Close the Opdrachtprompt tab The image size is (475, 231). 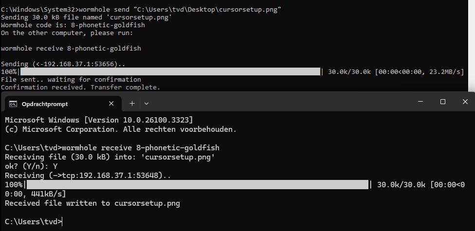(x=111, y=104)
